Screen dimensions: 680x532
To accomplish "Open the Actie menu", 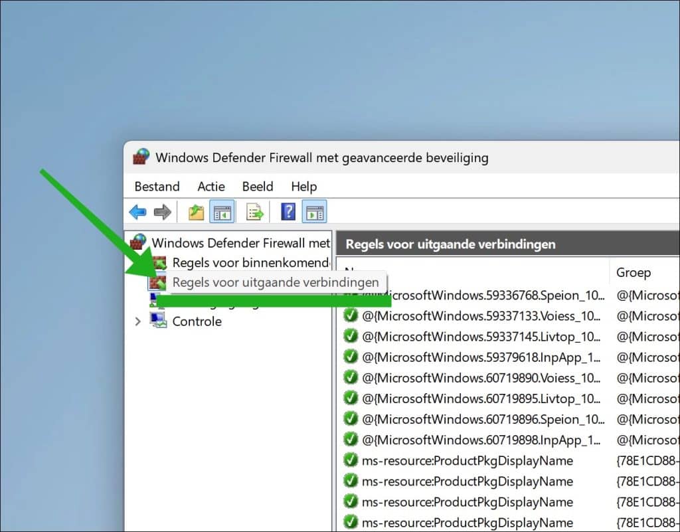I will pos(211,187).
